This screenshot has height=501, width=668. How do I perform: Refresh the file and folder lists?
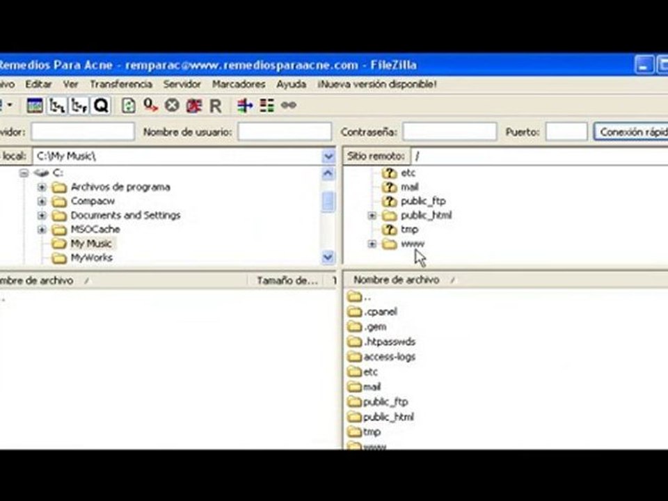coord(129,105)
